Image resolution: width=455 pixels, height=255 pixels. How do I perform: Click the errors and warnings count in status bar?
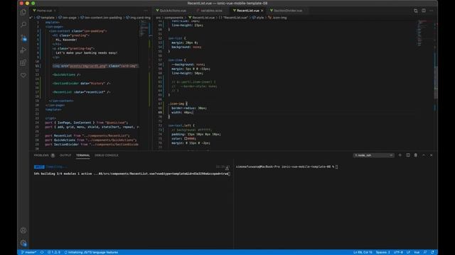point(54,252)
